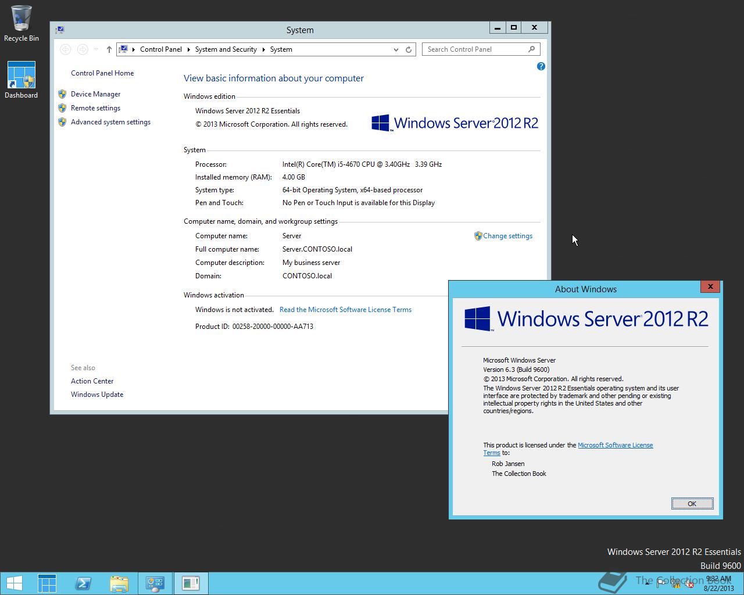The image size is (744, 595).
Task: Click Change settings link
Action: pyautogui.click(x=507, y=236)
